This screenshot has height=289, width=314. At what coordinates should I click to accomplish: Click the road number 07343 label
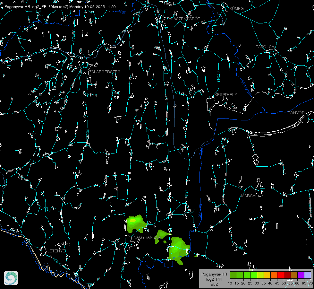point(218,77)
